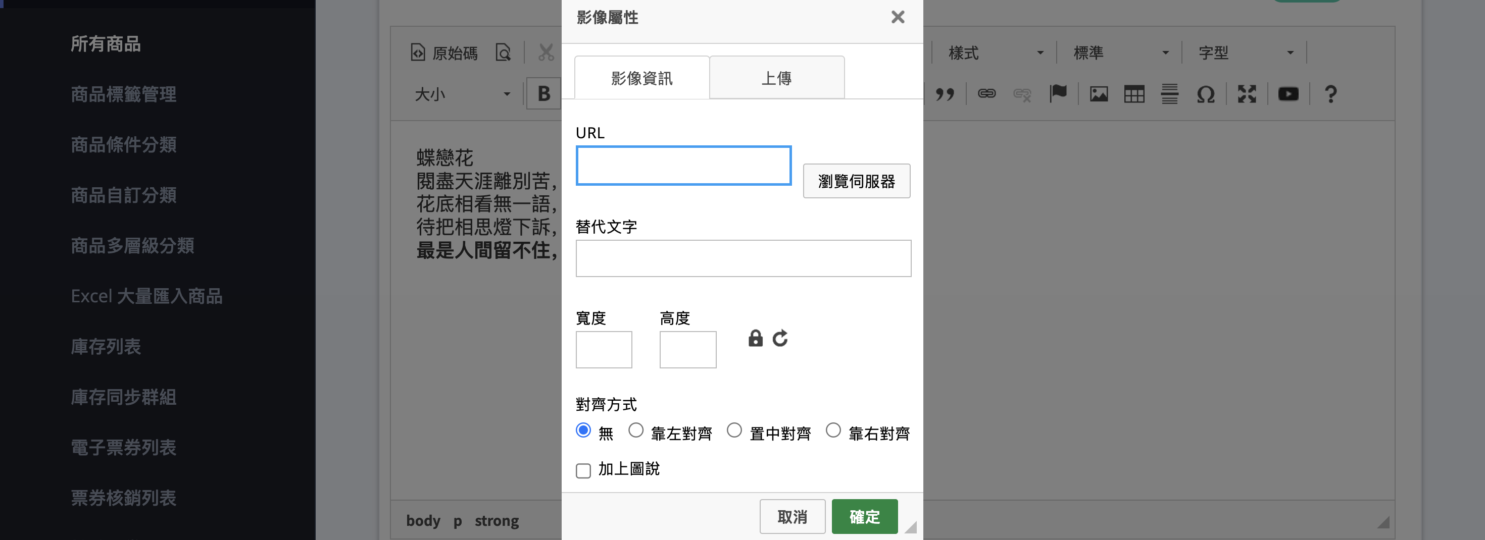Click the reset size refresh icon
Image resolution: width=1485 pixels, height=540 pixels.
[x=780, y=338]
